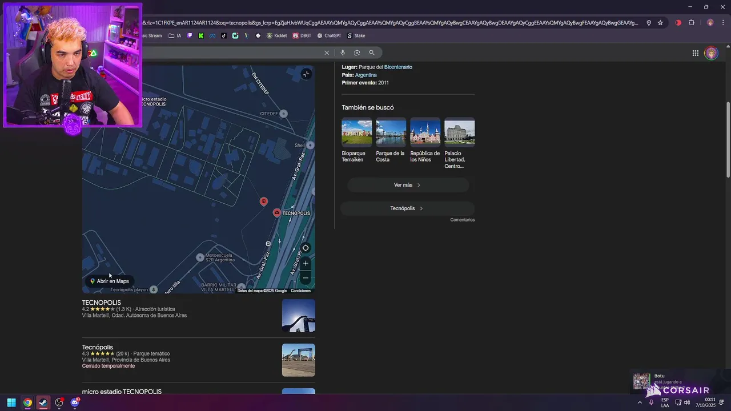The image size is (731, 411).
Task: Select the Tecnópolis playon marker
Action: click(x=153, y=290)
